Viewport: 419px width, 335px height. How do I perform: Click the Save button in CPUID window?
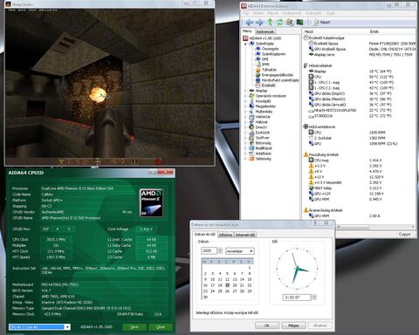click(x=134, y=327)
